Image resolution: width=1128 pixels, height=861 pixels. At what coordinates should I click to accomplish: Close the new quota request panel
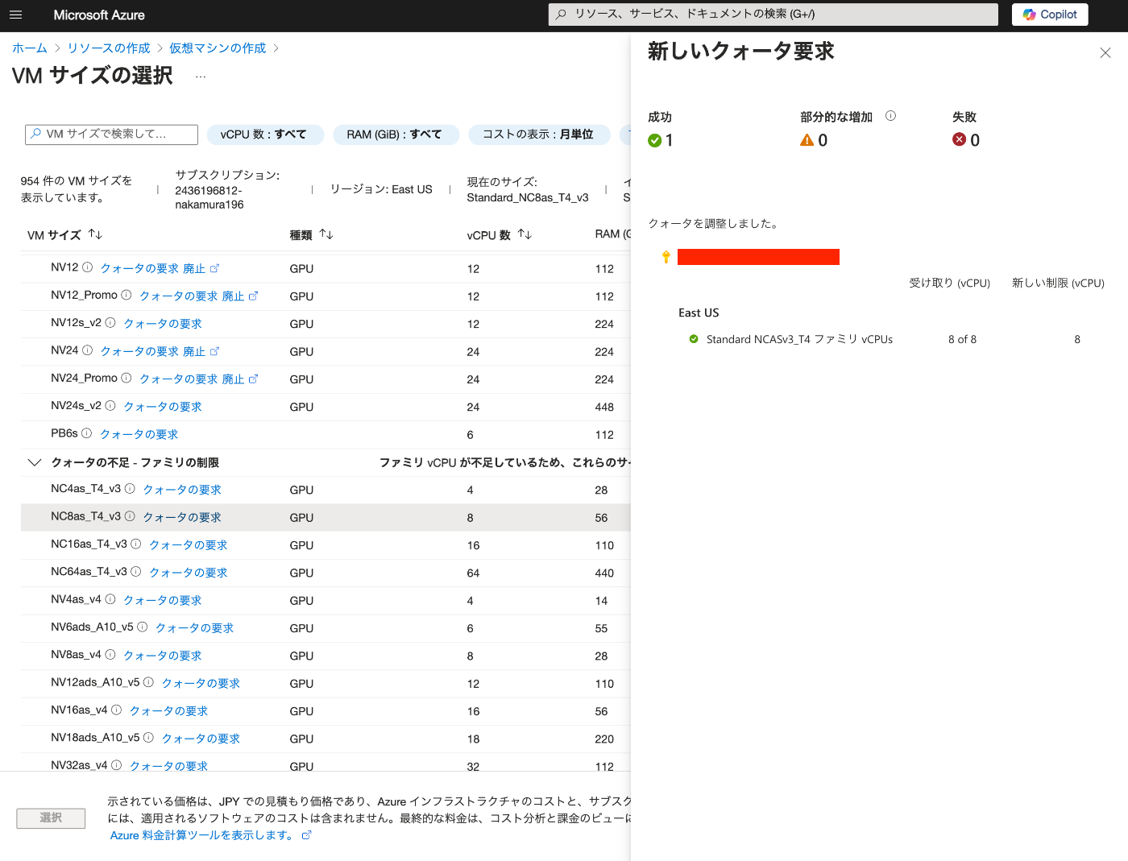pyautogui.click(x=1105, y=53)
